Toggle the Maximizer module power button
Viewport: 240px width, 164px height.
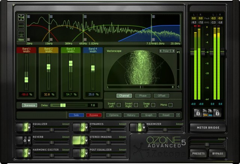(x=140, y=128)
